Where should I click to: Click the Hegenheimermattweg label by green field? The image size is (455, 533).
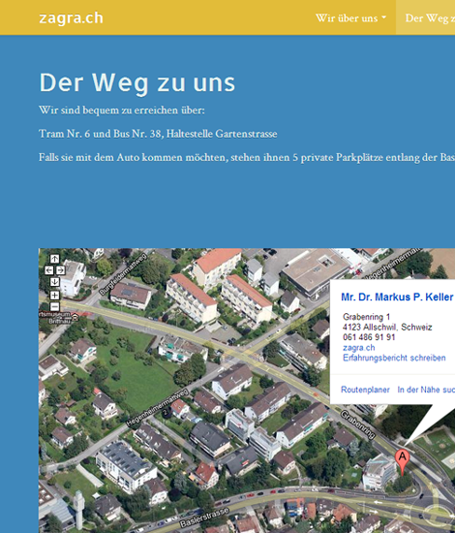point(157,408)
